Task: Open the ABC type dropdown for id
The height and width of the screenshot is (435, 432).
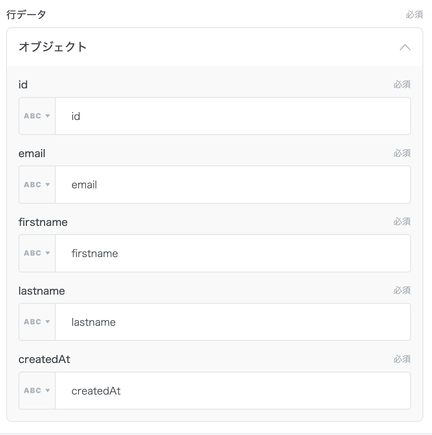Action: (37, 116)
